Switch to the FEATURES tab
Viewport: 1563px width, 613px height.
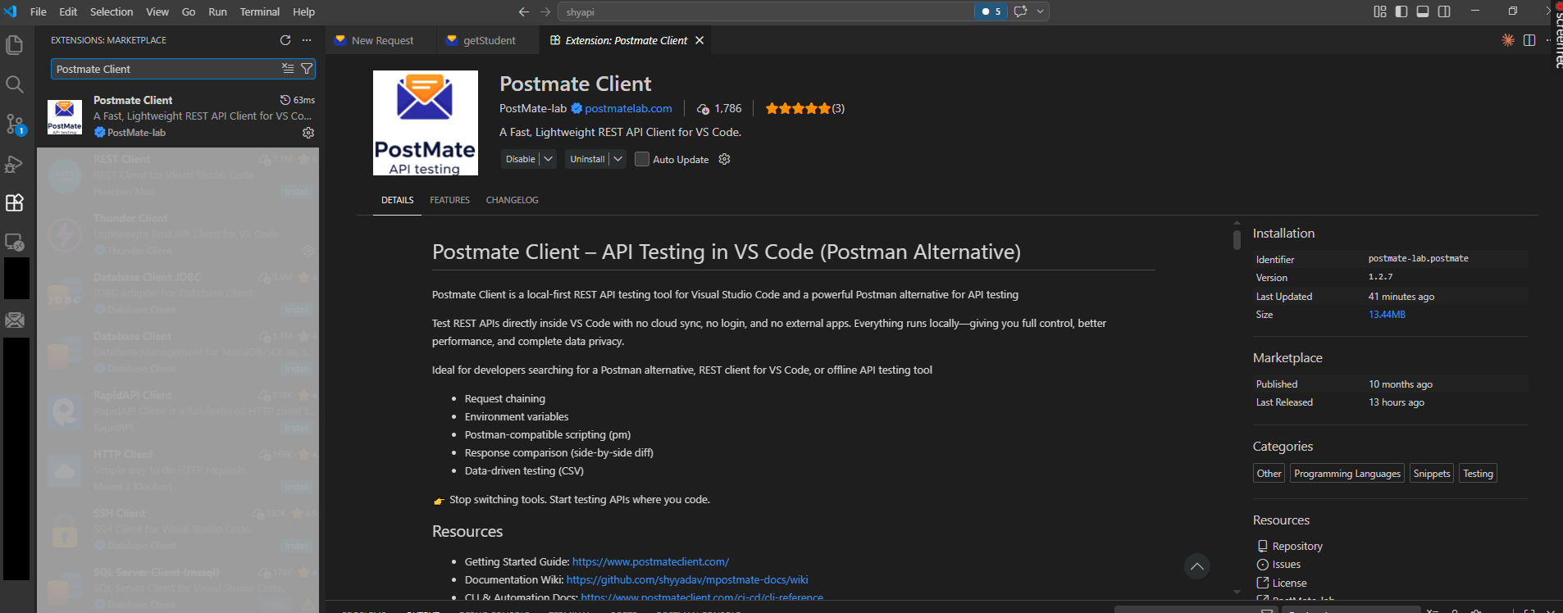(449, 200)
